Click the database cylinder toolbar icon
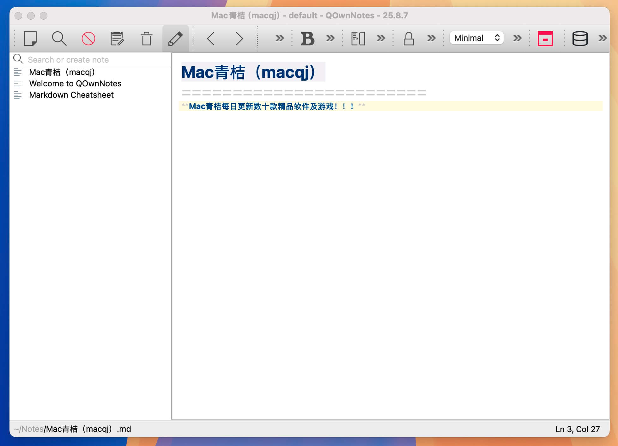 point(580,39)
